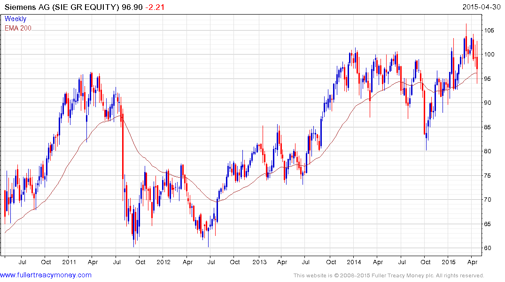Click the 'Weekly' timeframe label
The height and width of the screenshot is (282, 505).
click(16, 19)
